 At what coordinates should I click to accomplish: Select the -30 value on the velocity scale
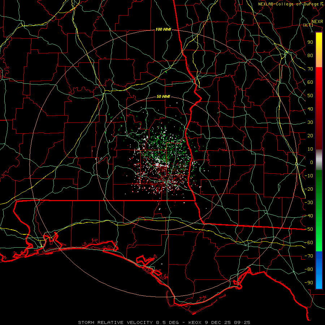(x=309, y=203)
